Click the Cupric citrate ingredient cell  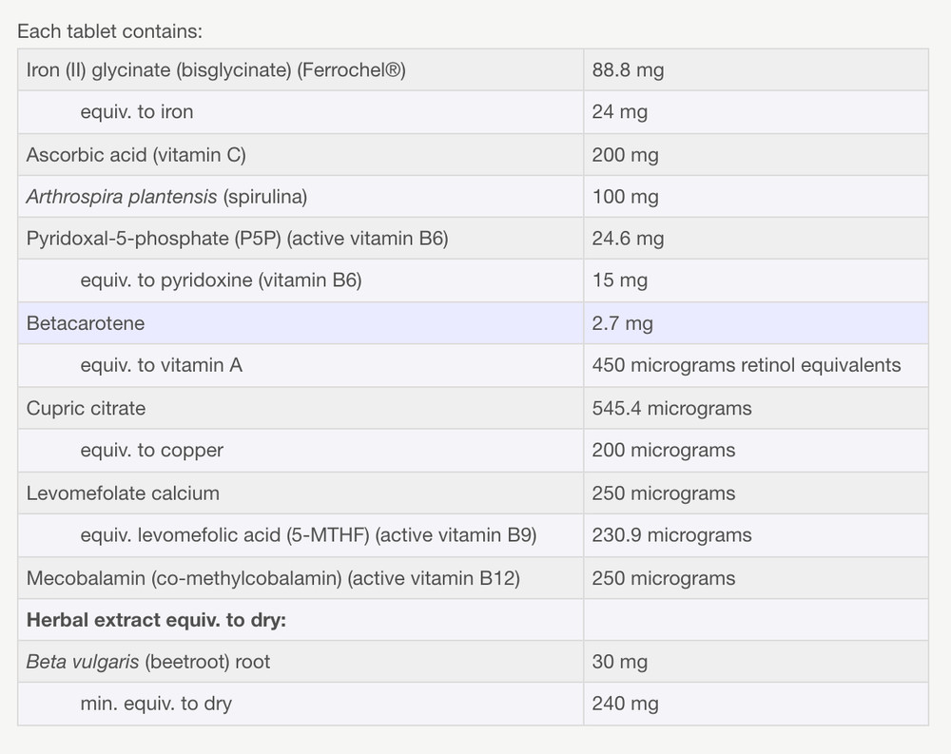pos(86,408)
